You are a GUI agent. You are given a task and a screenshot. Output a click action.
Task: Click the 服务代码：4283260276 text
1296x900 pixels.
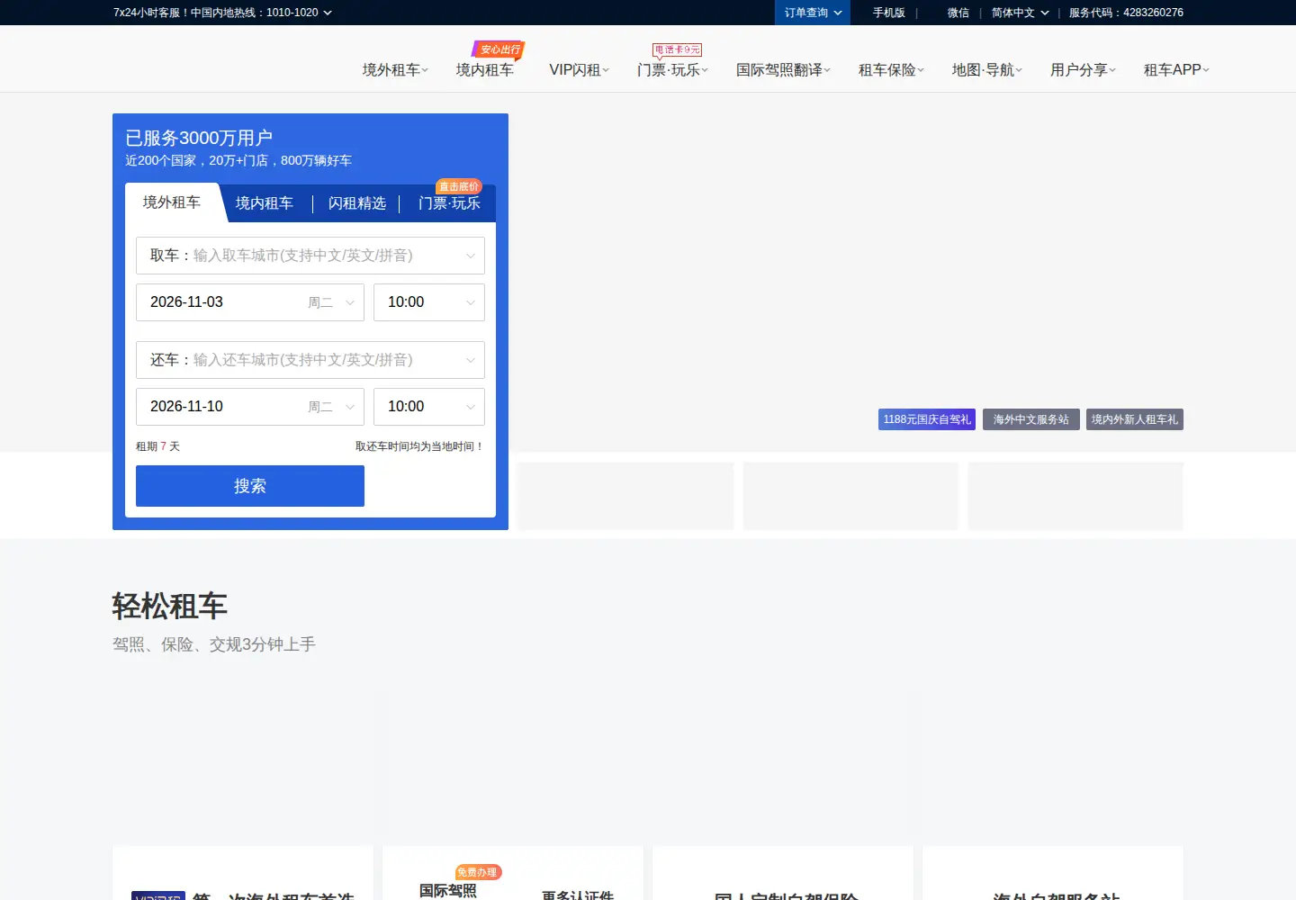click(1126, 13)
